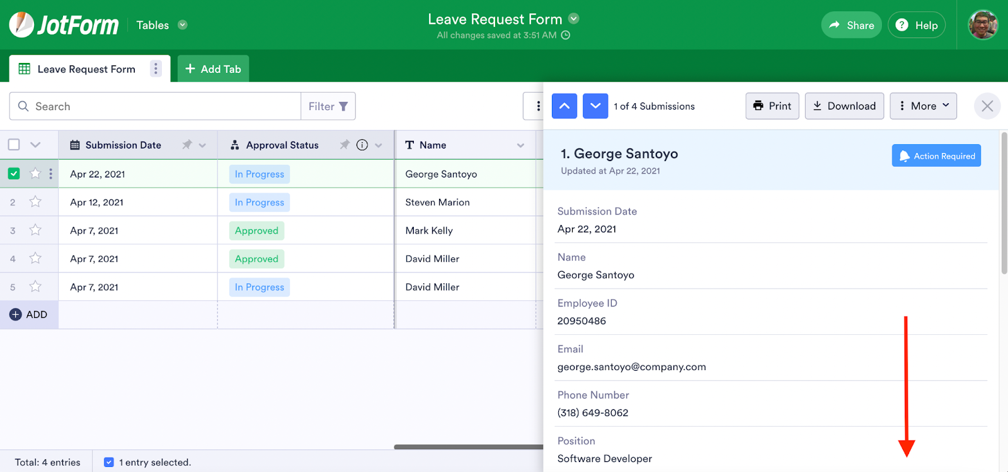Toggle the entry selected checkbox in footer
The image size is (1008, 472).
coord(109,463)
